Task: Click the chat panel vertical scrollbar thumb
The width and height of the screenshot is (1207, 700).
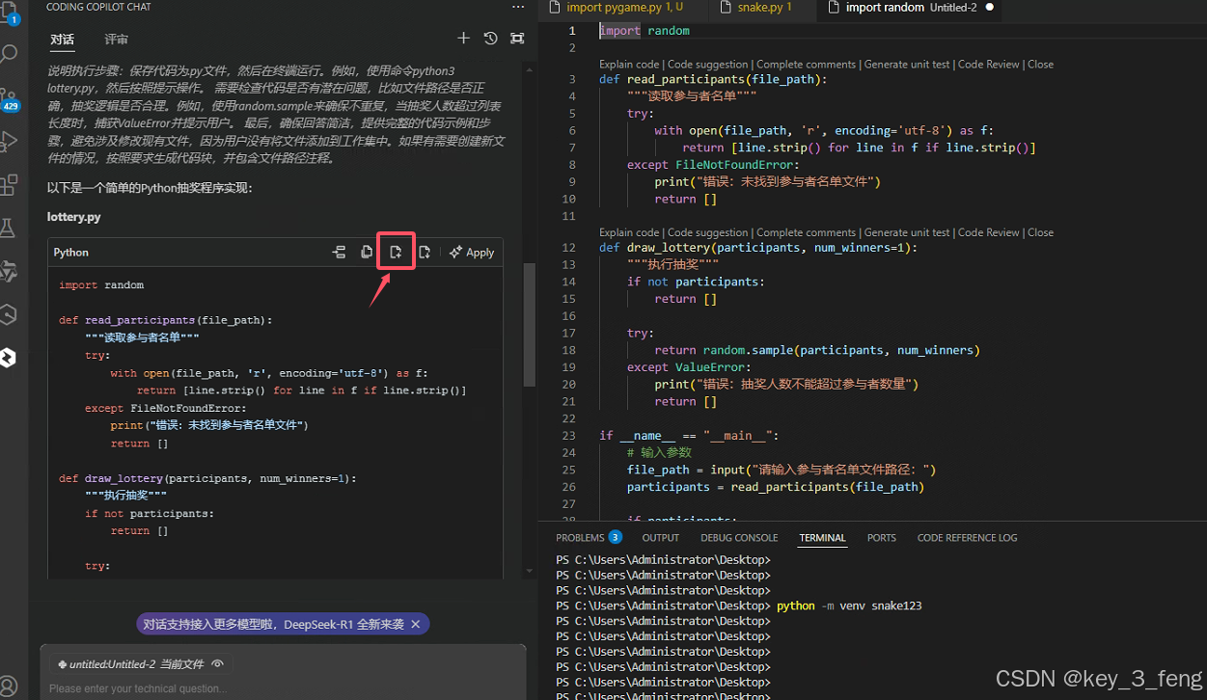Action: click(529, 323)
